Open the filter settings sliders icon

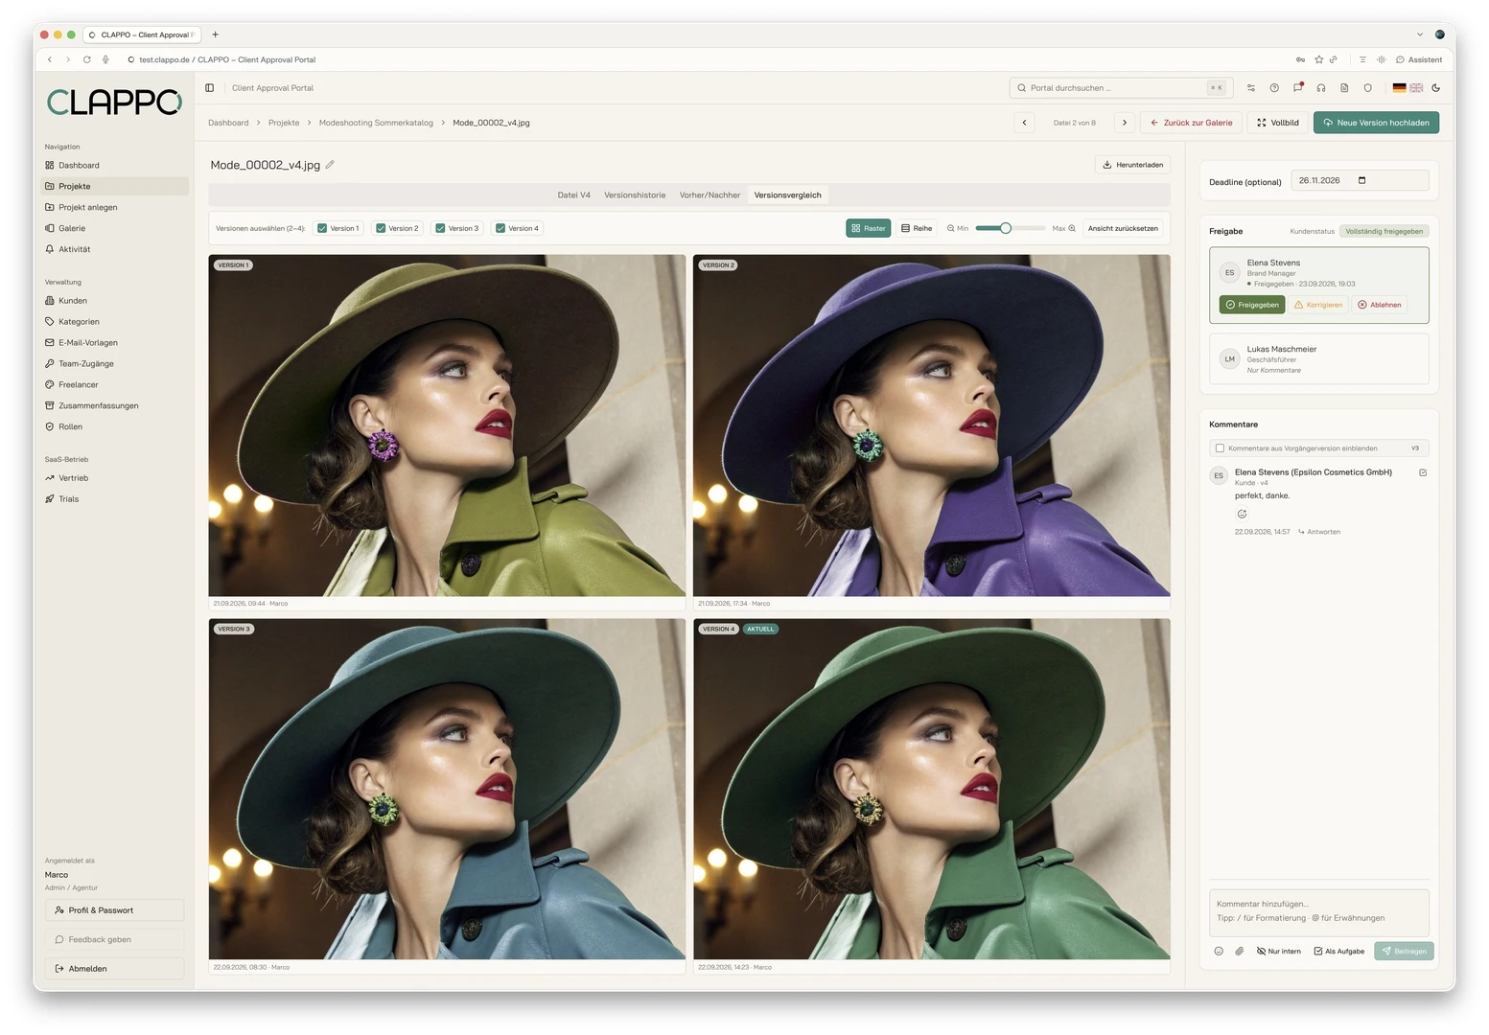(x=1251, y=88)
